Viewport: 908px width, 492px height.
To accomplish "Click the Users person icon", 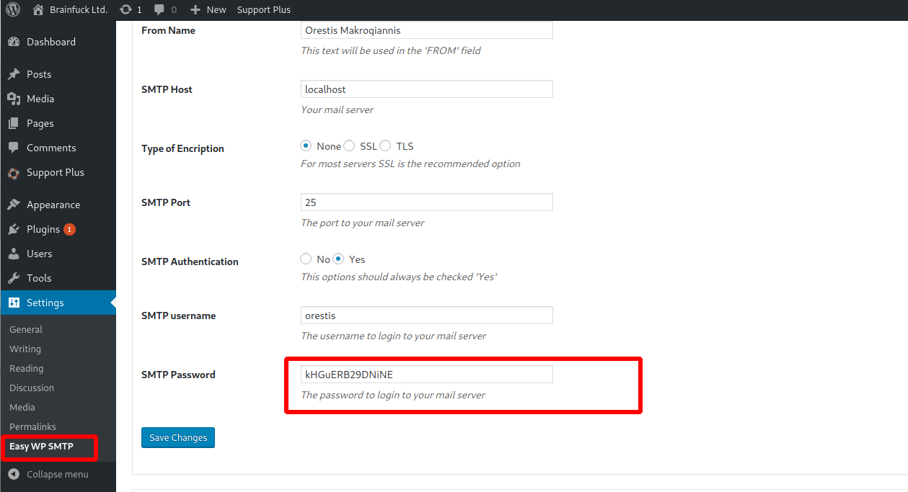I will tap(14, 254).
